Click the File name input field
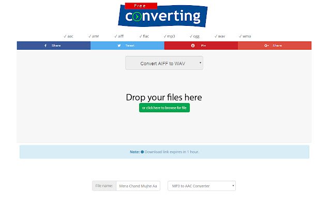Screen dimensions: 331x207 coord(138,186)
